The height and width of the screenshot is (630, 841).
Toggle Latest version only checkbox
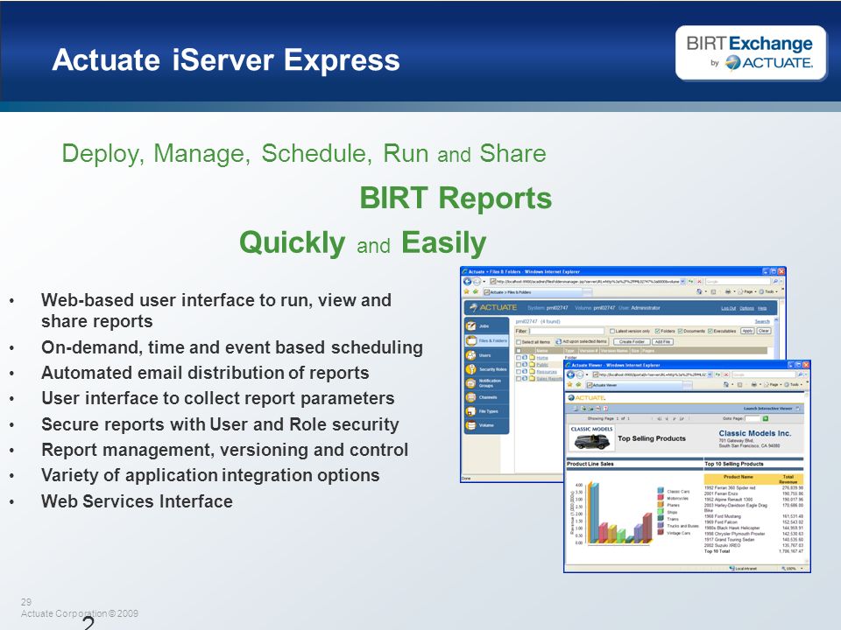click(x=612, y=331)
